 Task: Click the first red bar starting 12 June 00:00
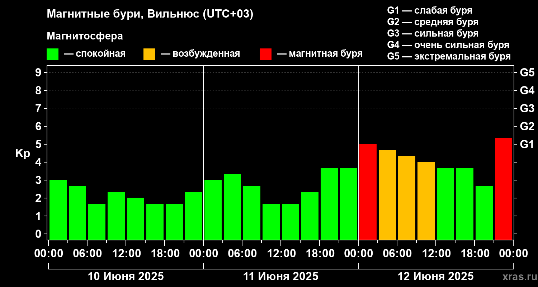(x=368, y=192)
